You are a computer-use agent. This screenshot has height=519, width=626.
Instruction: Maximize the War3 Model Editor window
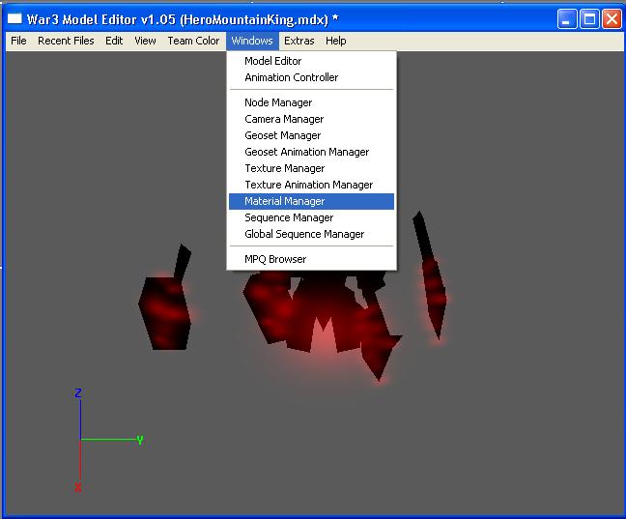pyautogui.click(x=589, y=19)
